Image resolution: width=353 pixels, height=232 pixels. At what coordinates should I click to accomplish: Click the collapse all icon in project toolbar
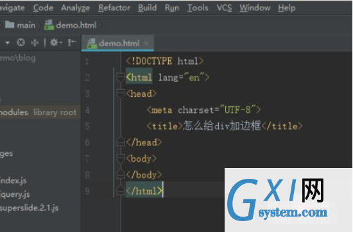[x=35, y=42]
